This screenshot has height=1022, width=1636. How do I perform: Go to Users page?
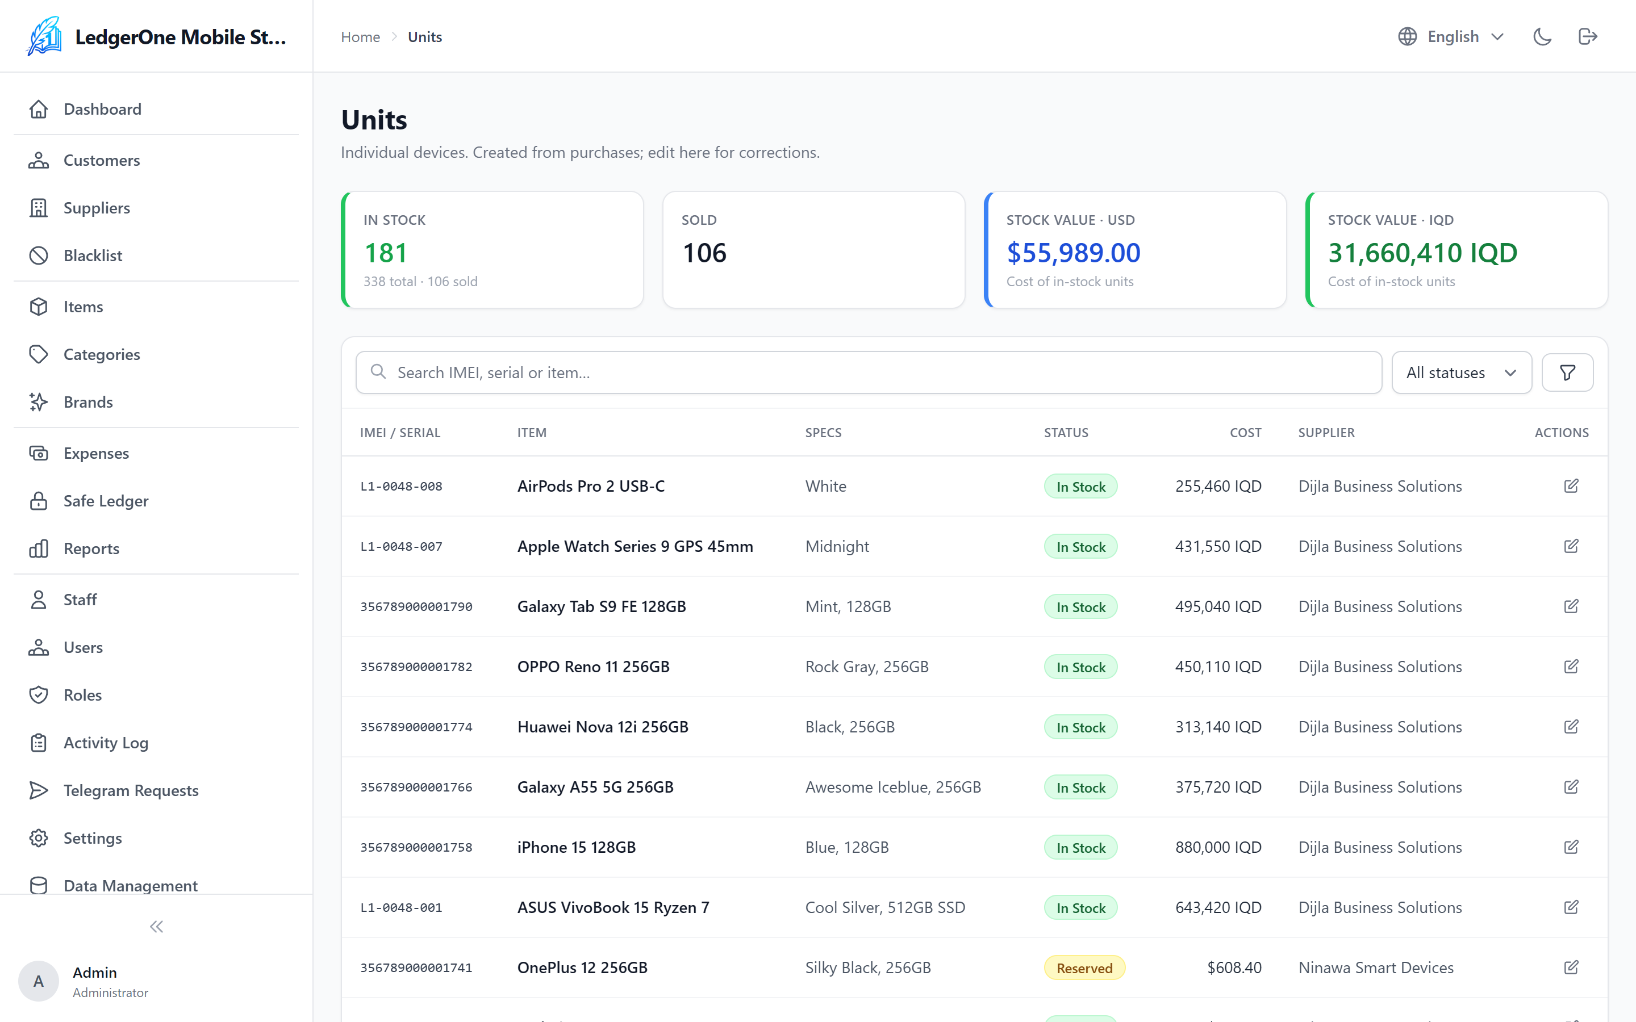point(156,647)
